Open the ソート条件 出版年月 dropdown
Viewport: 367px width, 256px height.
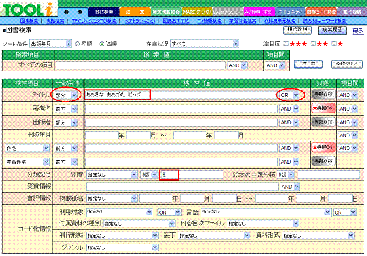pyautogui.click(x=50, y=44)
